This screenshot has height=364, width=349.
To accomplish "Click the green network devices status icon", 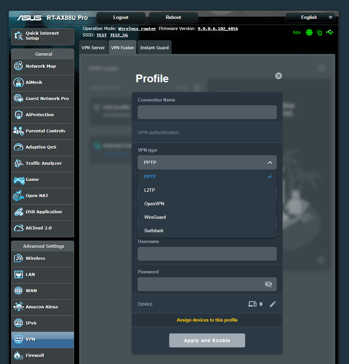I will tap(319, 32).
